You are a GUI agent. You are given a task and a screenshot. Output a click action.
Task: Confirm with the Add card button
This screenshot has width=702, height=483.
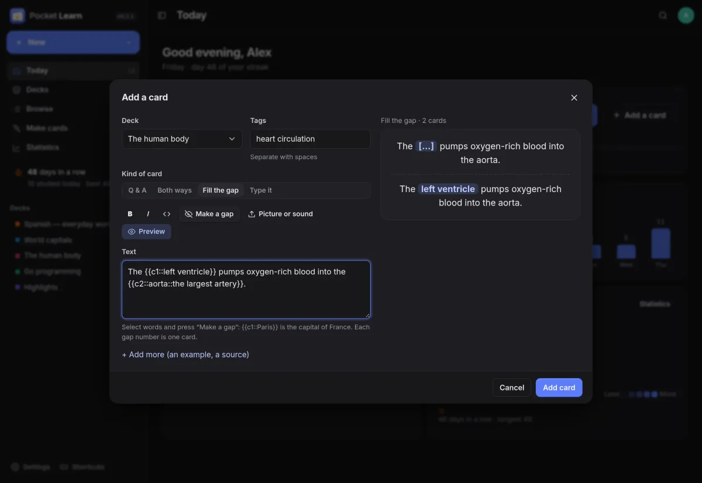pos(559,388)
